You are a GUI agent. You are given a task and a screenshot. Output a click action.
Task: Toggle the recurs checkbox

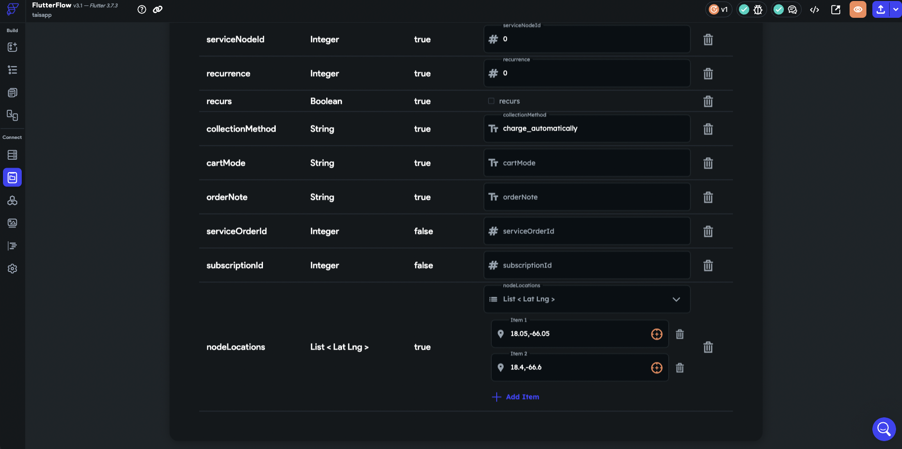[491, 101]
